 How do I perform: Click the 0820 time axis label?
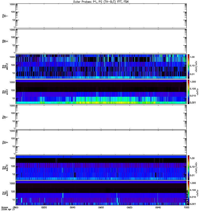tap(44, 208)
